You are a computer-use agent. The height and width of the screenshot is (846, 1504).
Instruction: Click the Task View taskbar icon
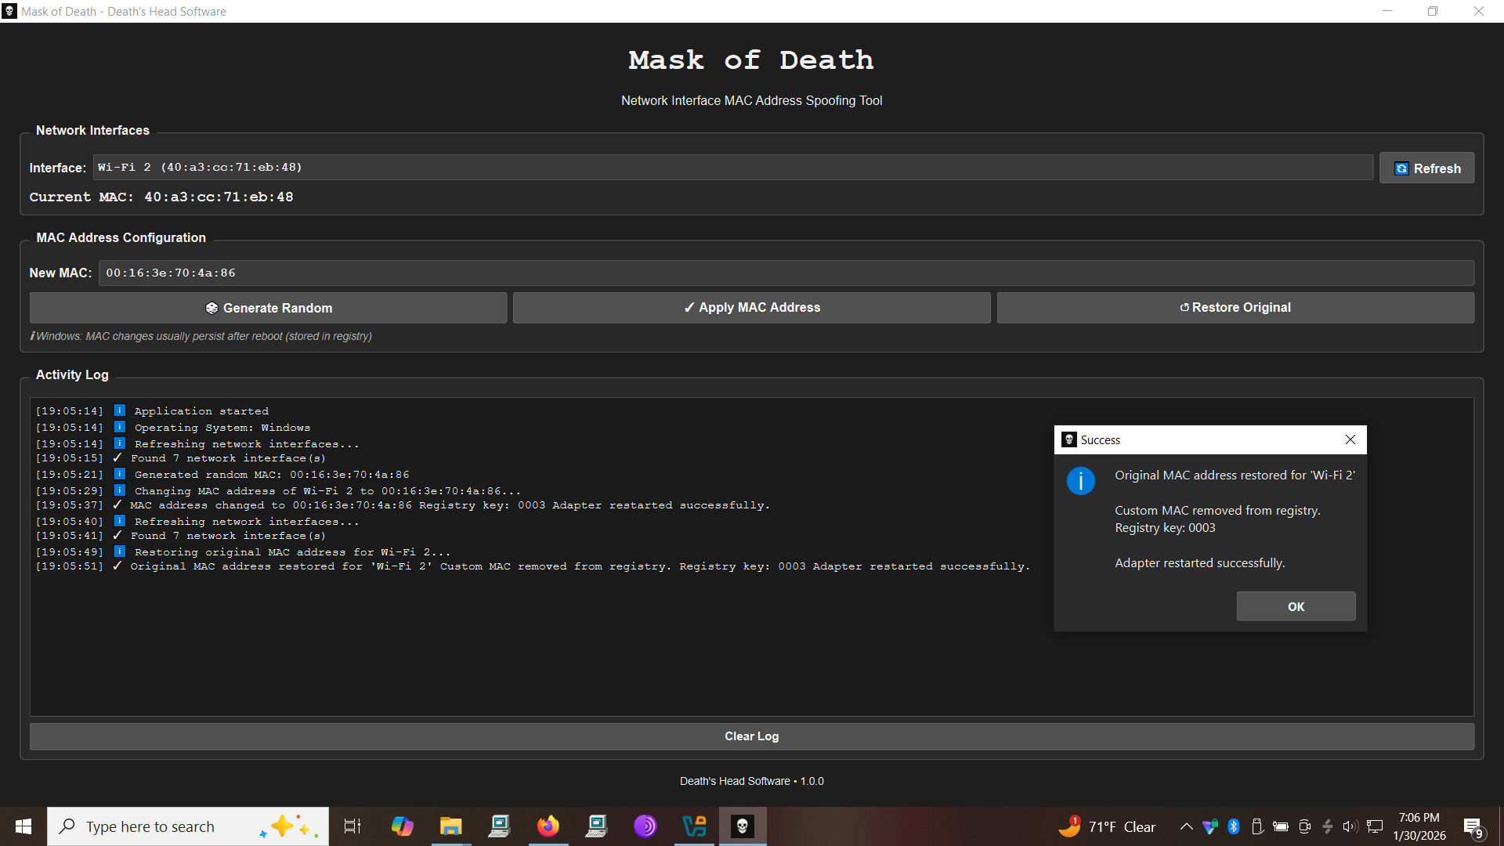(x=352, y=826)
